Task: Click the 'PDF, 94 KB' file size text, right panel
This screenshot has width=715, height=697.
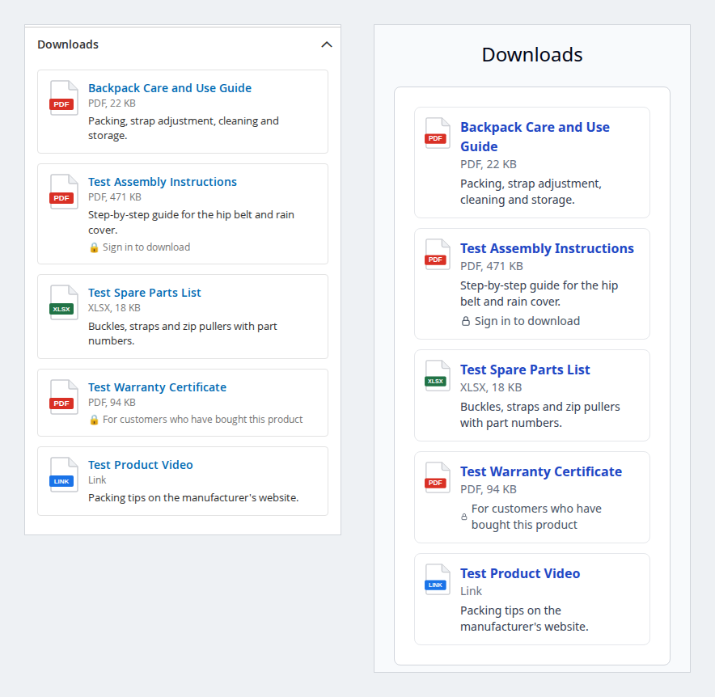Action: pyautogui.click(x=489, y=489)
